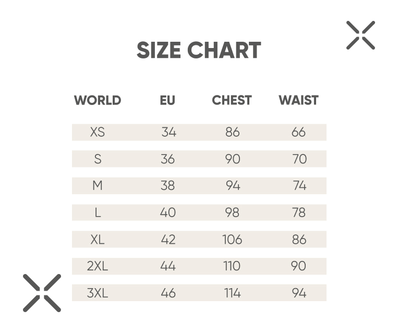Select the S size row label
This screenshot has height=333, width=398.
pos(98,159)
